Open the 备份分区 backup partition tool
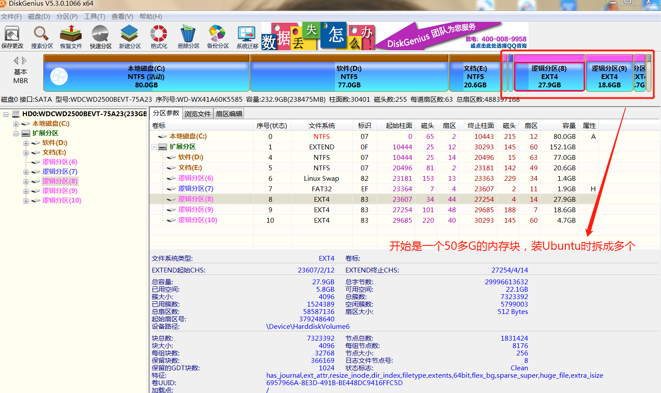 pyautogui.click(x=218, y=37)
